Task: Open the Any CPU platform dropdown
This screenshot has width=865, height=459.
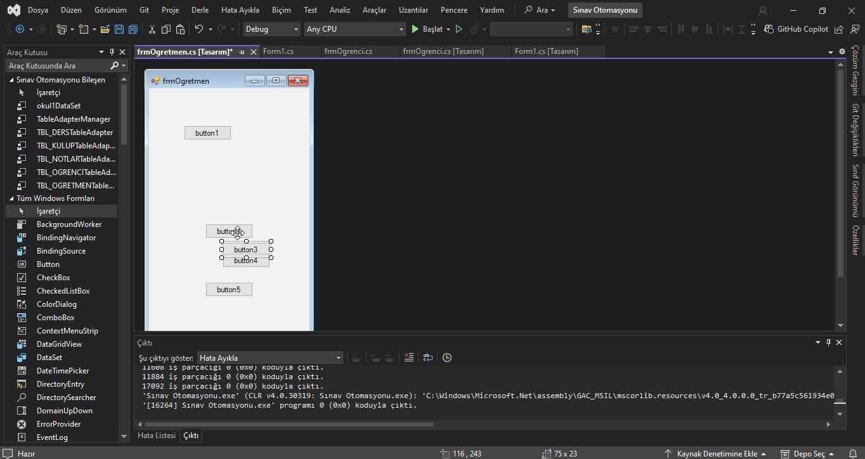Action: 354,29
